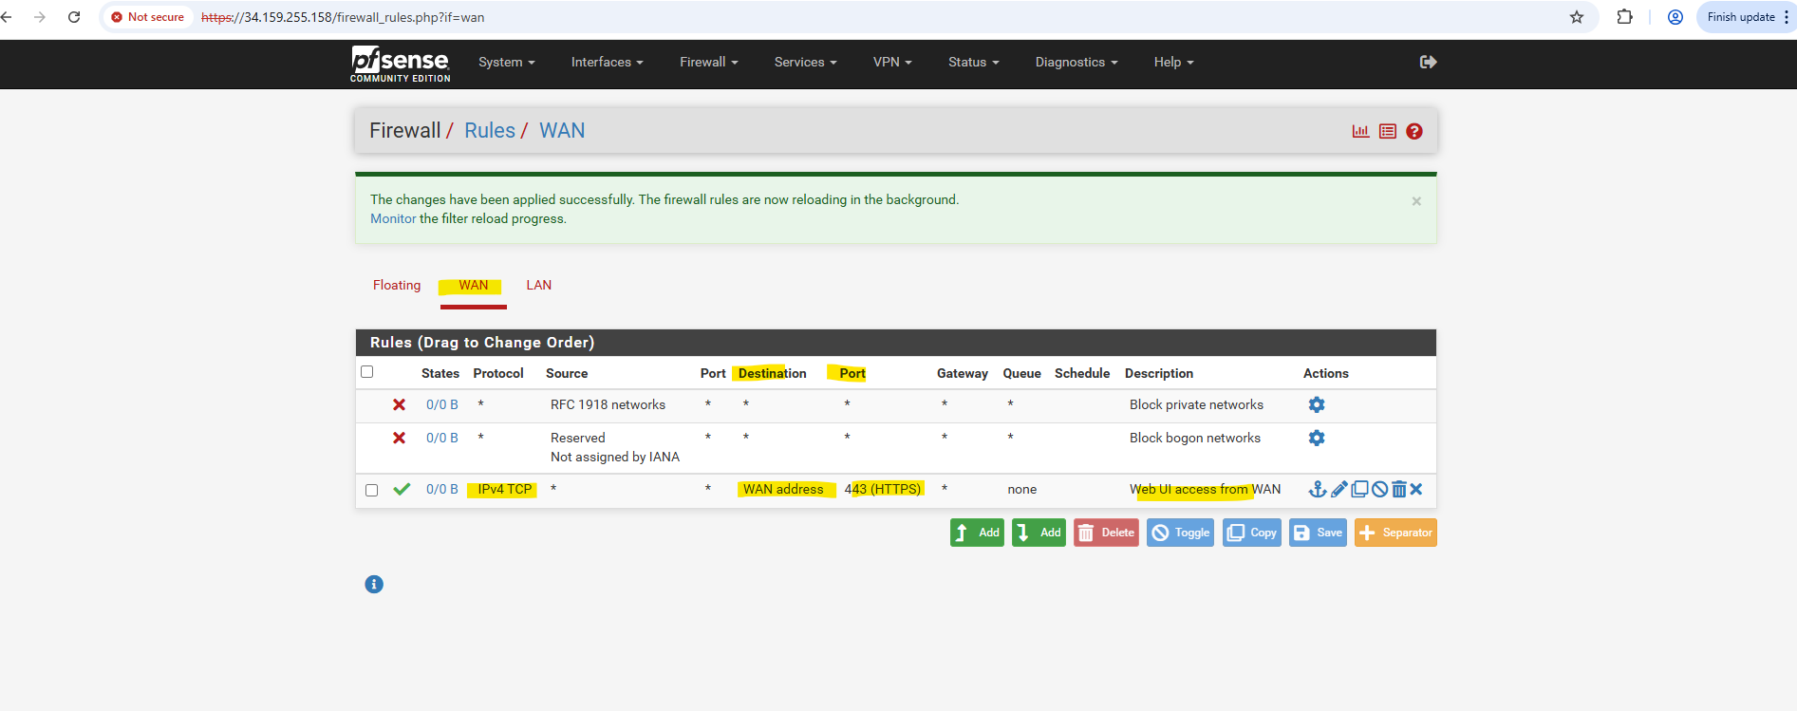Tick the checkbox for the IPv4 TCP rule
This screenshot has width=1797, height=711.
point(372,490)
